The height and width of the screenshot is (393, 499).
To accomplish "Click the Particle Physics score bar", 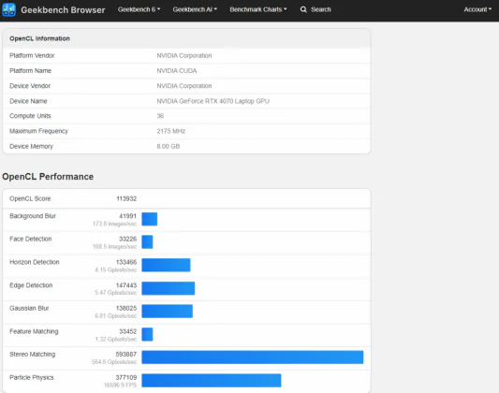I will [212, 380].
